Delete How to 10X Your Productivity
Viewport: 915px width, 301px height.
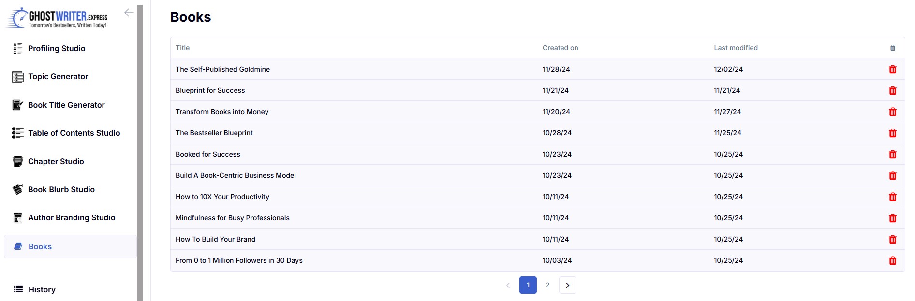tap(893, 197)
